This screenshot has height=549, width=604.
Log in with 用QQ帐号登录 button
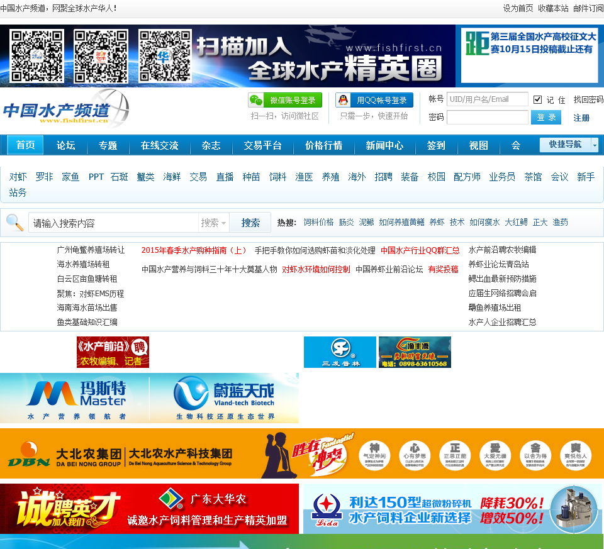374,100
